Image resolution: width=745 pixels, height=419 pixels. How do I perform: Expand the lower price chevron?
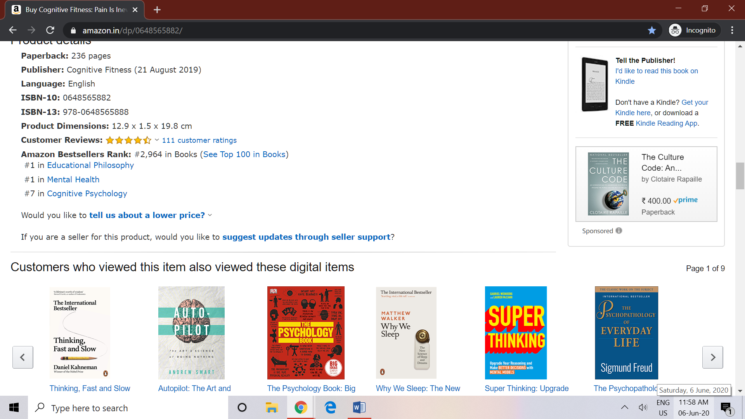click(x=210, y=215)
